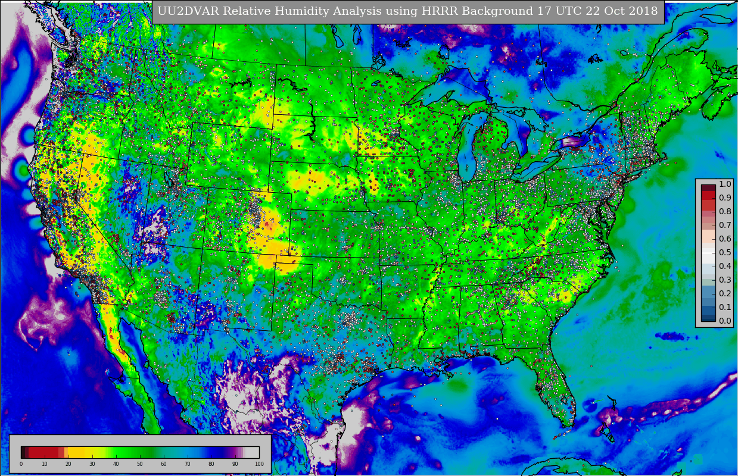The height and width of the screenshot is (476, 738).
Task: Click the "60" label on humidity colorbar
Action: 164,464
